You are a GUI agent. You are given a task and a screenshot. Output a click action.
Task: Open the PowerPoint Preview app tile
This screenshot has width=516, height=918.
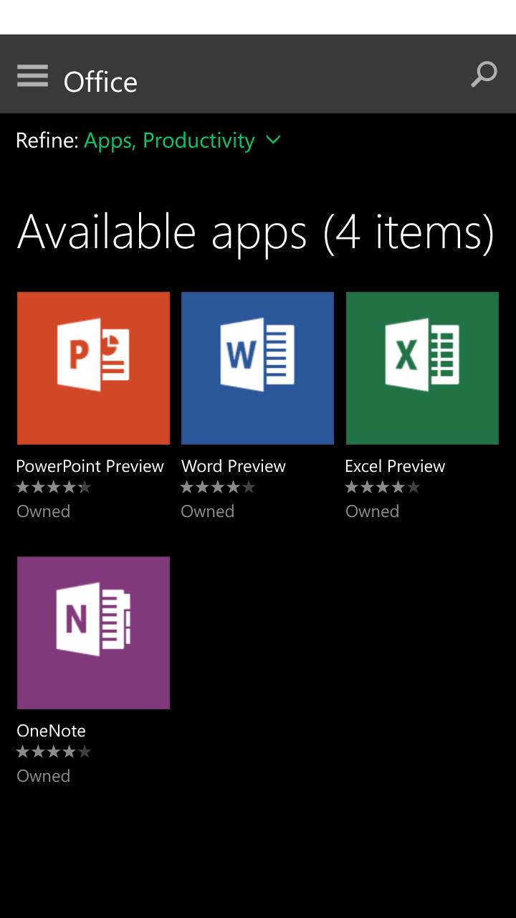93,368
